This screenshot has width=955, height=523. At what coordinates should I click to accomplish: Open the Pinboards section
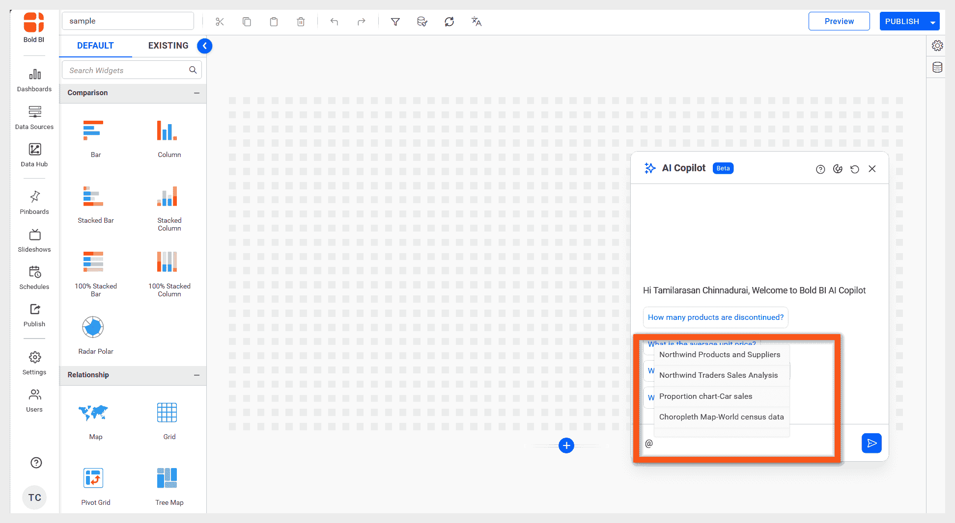[34, 202]
